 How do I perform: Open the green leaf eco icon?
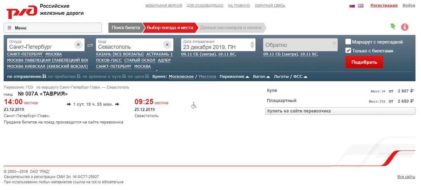tap(393, 27)
